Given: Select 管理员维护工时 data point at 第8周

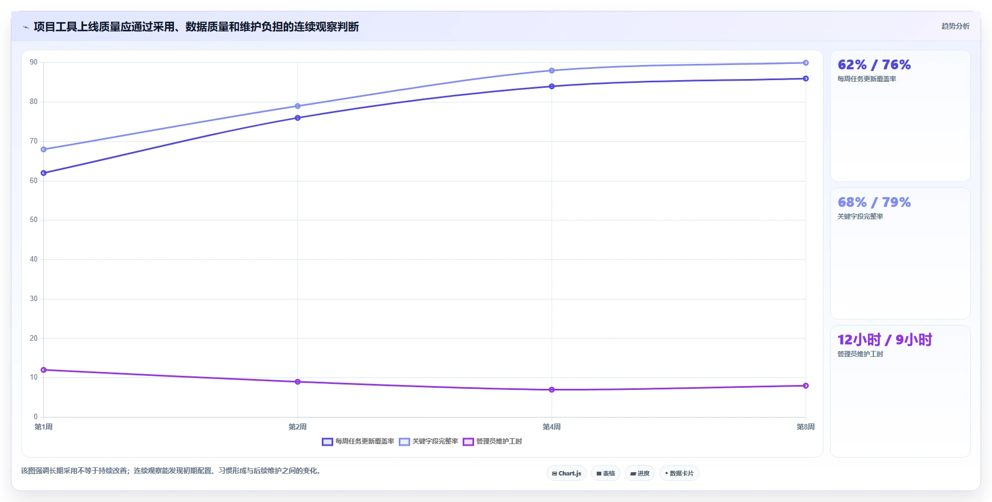Looking at the screenshot, I should point(806,386).
